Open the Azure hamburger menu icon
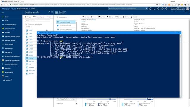The height and width of the screenshot is (107, 190). click(3, 12)
